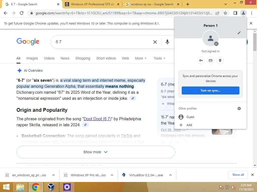Image resolution: width=257 pixels, height=192 pixels.
Task: Open the Doot Doot (6 7) link
Action: pyautogui.click(x=97, y=119)
